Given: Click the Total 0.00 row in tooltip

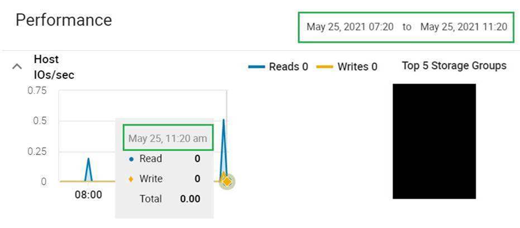Looking at the screenshot, I should pos(165,199).
